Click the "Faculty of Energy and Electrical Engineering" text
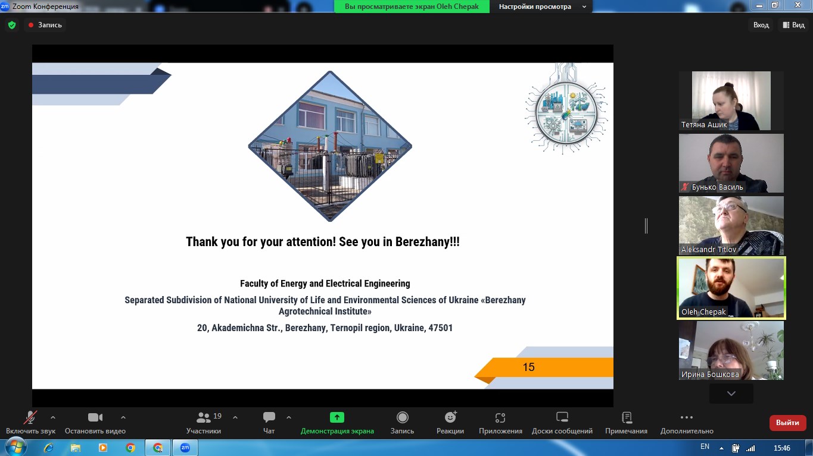 [325, 284]
